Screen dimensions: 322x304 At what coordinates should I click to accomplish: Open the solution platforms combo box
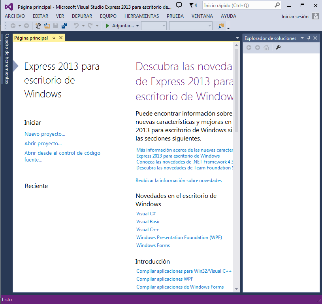click(x=190, y=26)
